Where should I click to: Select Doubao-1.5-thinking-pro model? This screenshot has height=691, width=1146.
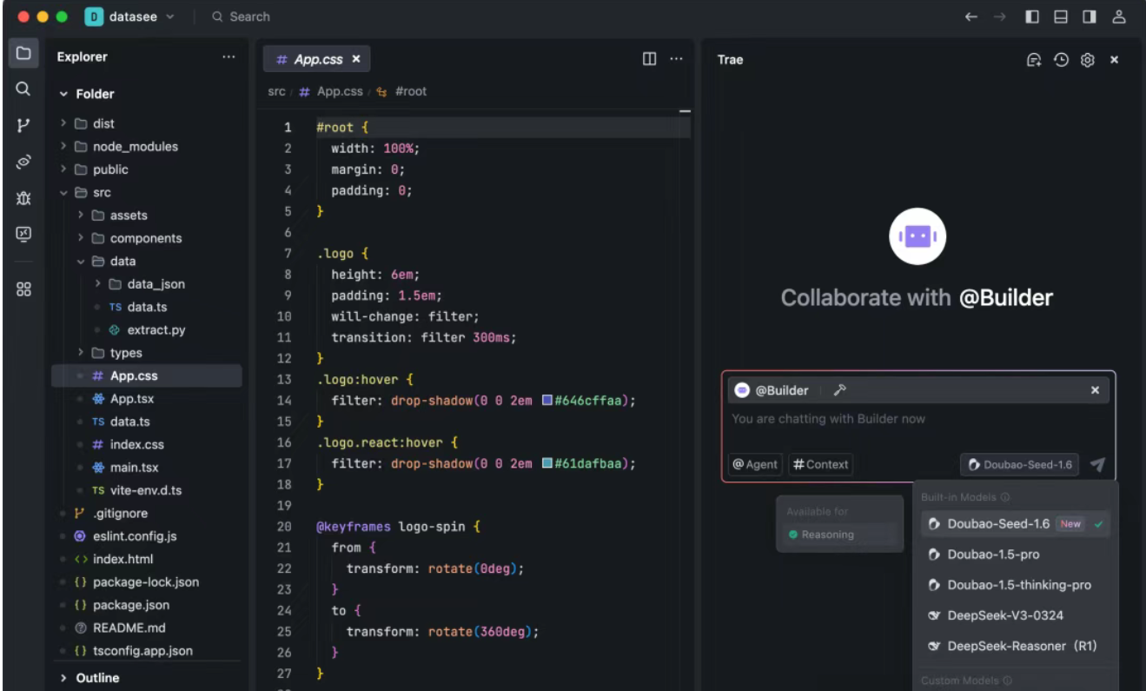[1015, 585]
